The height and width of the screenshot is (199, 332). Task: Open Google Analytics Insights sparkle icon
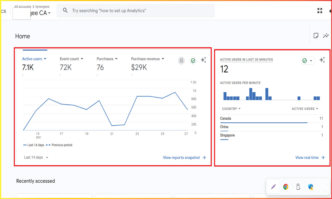204,60
